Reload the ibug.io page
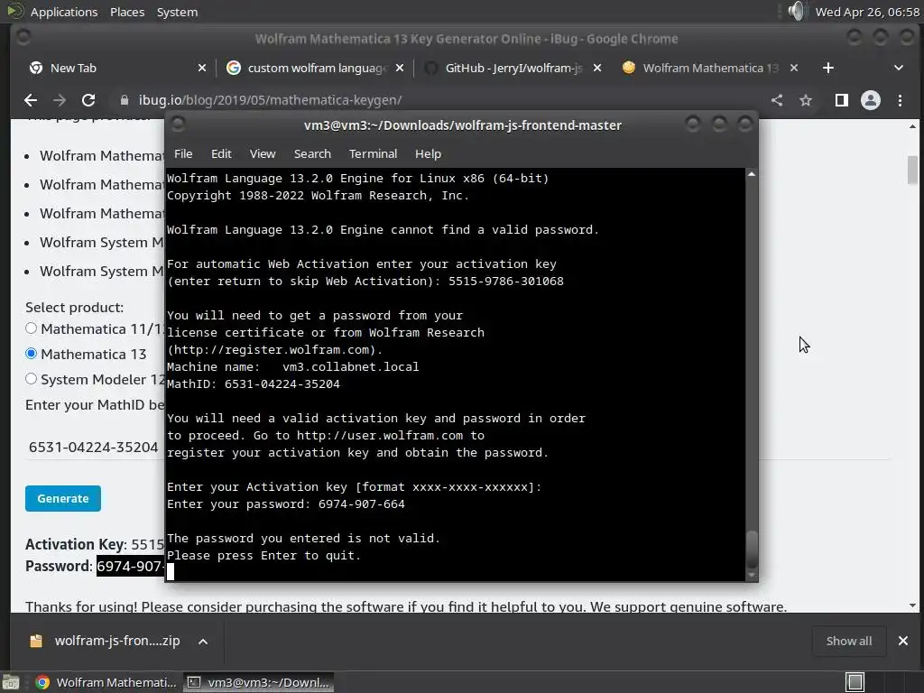This screenshot has height=693, width=924. pyautogui.click(x=88, y=100)
